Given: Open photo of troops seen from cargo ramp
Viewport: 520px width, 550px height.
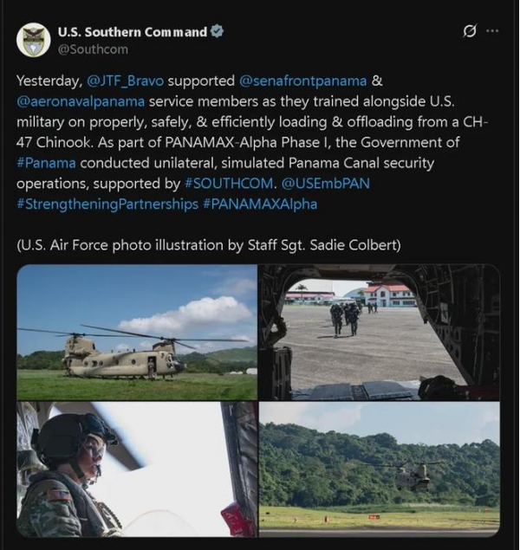Looking at the screenshot, I should coord(380,333).
